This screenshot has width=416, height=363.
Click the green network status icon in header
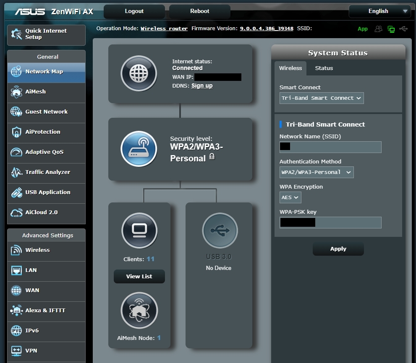(x=391, y=29)
